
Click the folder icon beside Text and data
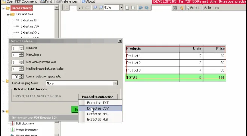pyautogui.click(x=13, y=14)
